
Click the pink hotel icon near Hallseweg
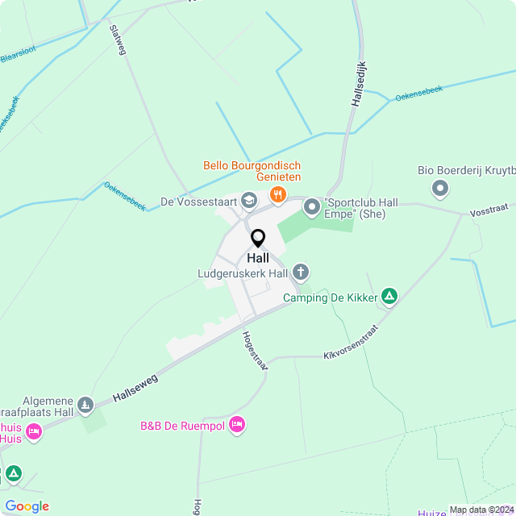coord(34,432)
